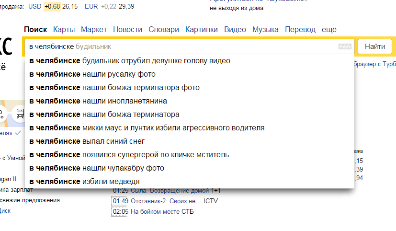
Task: Click the Найти search button
Action: tap(375, 46)
